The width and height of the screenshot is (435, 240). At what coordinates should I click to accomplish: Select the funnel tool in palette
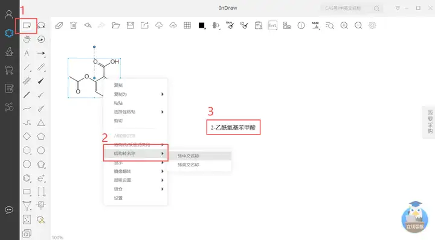click(x=27, y=206)
